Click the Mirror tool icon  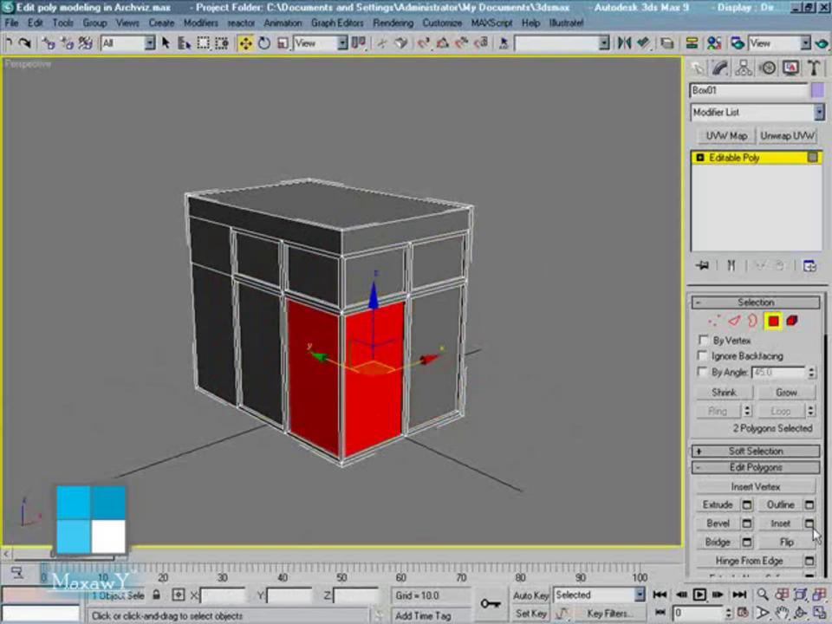click(624, 43)
